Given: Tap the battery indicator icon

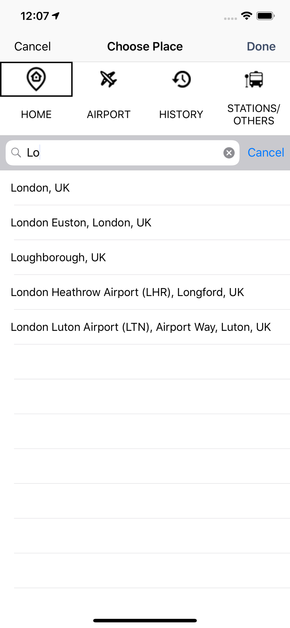Looking at the screenshot, I should pos(266,16).
